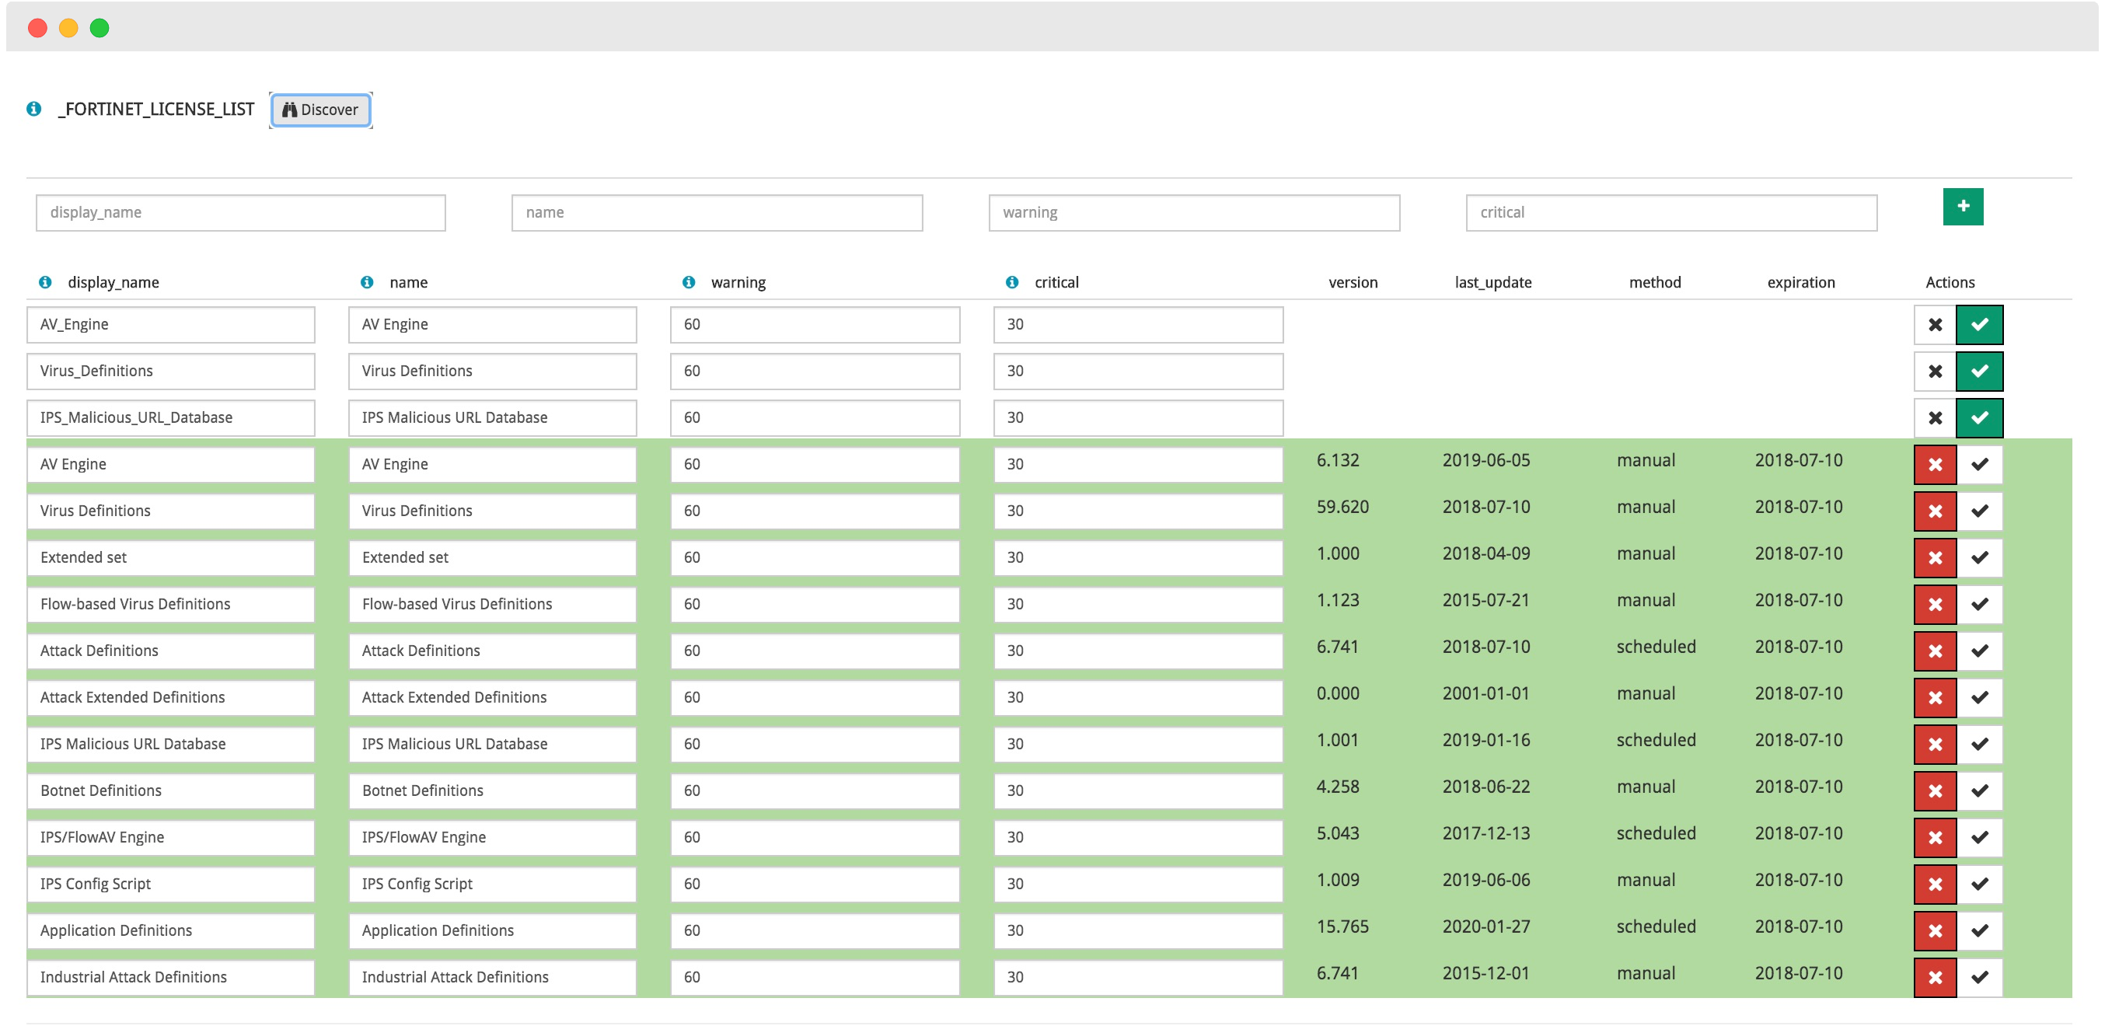
Task: Click the expiration column header
Action: click(x=1801, y=282)
